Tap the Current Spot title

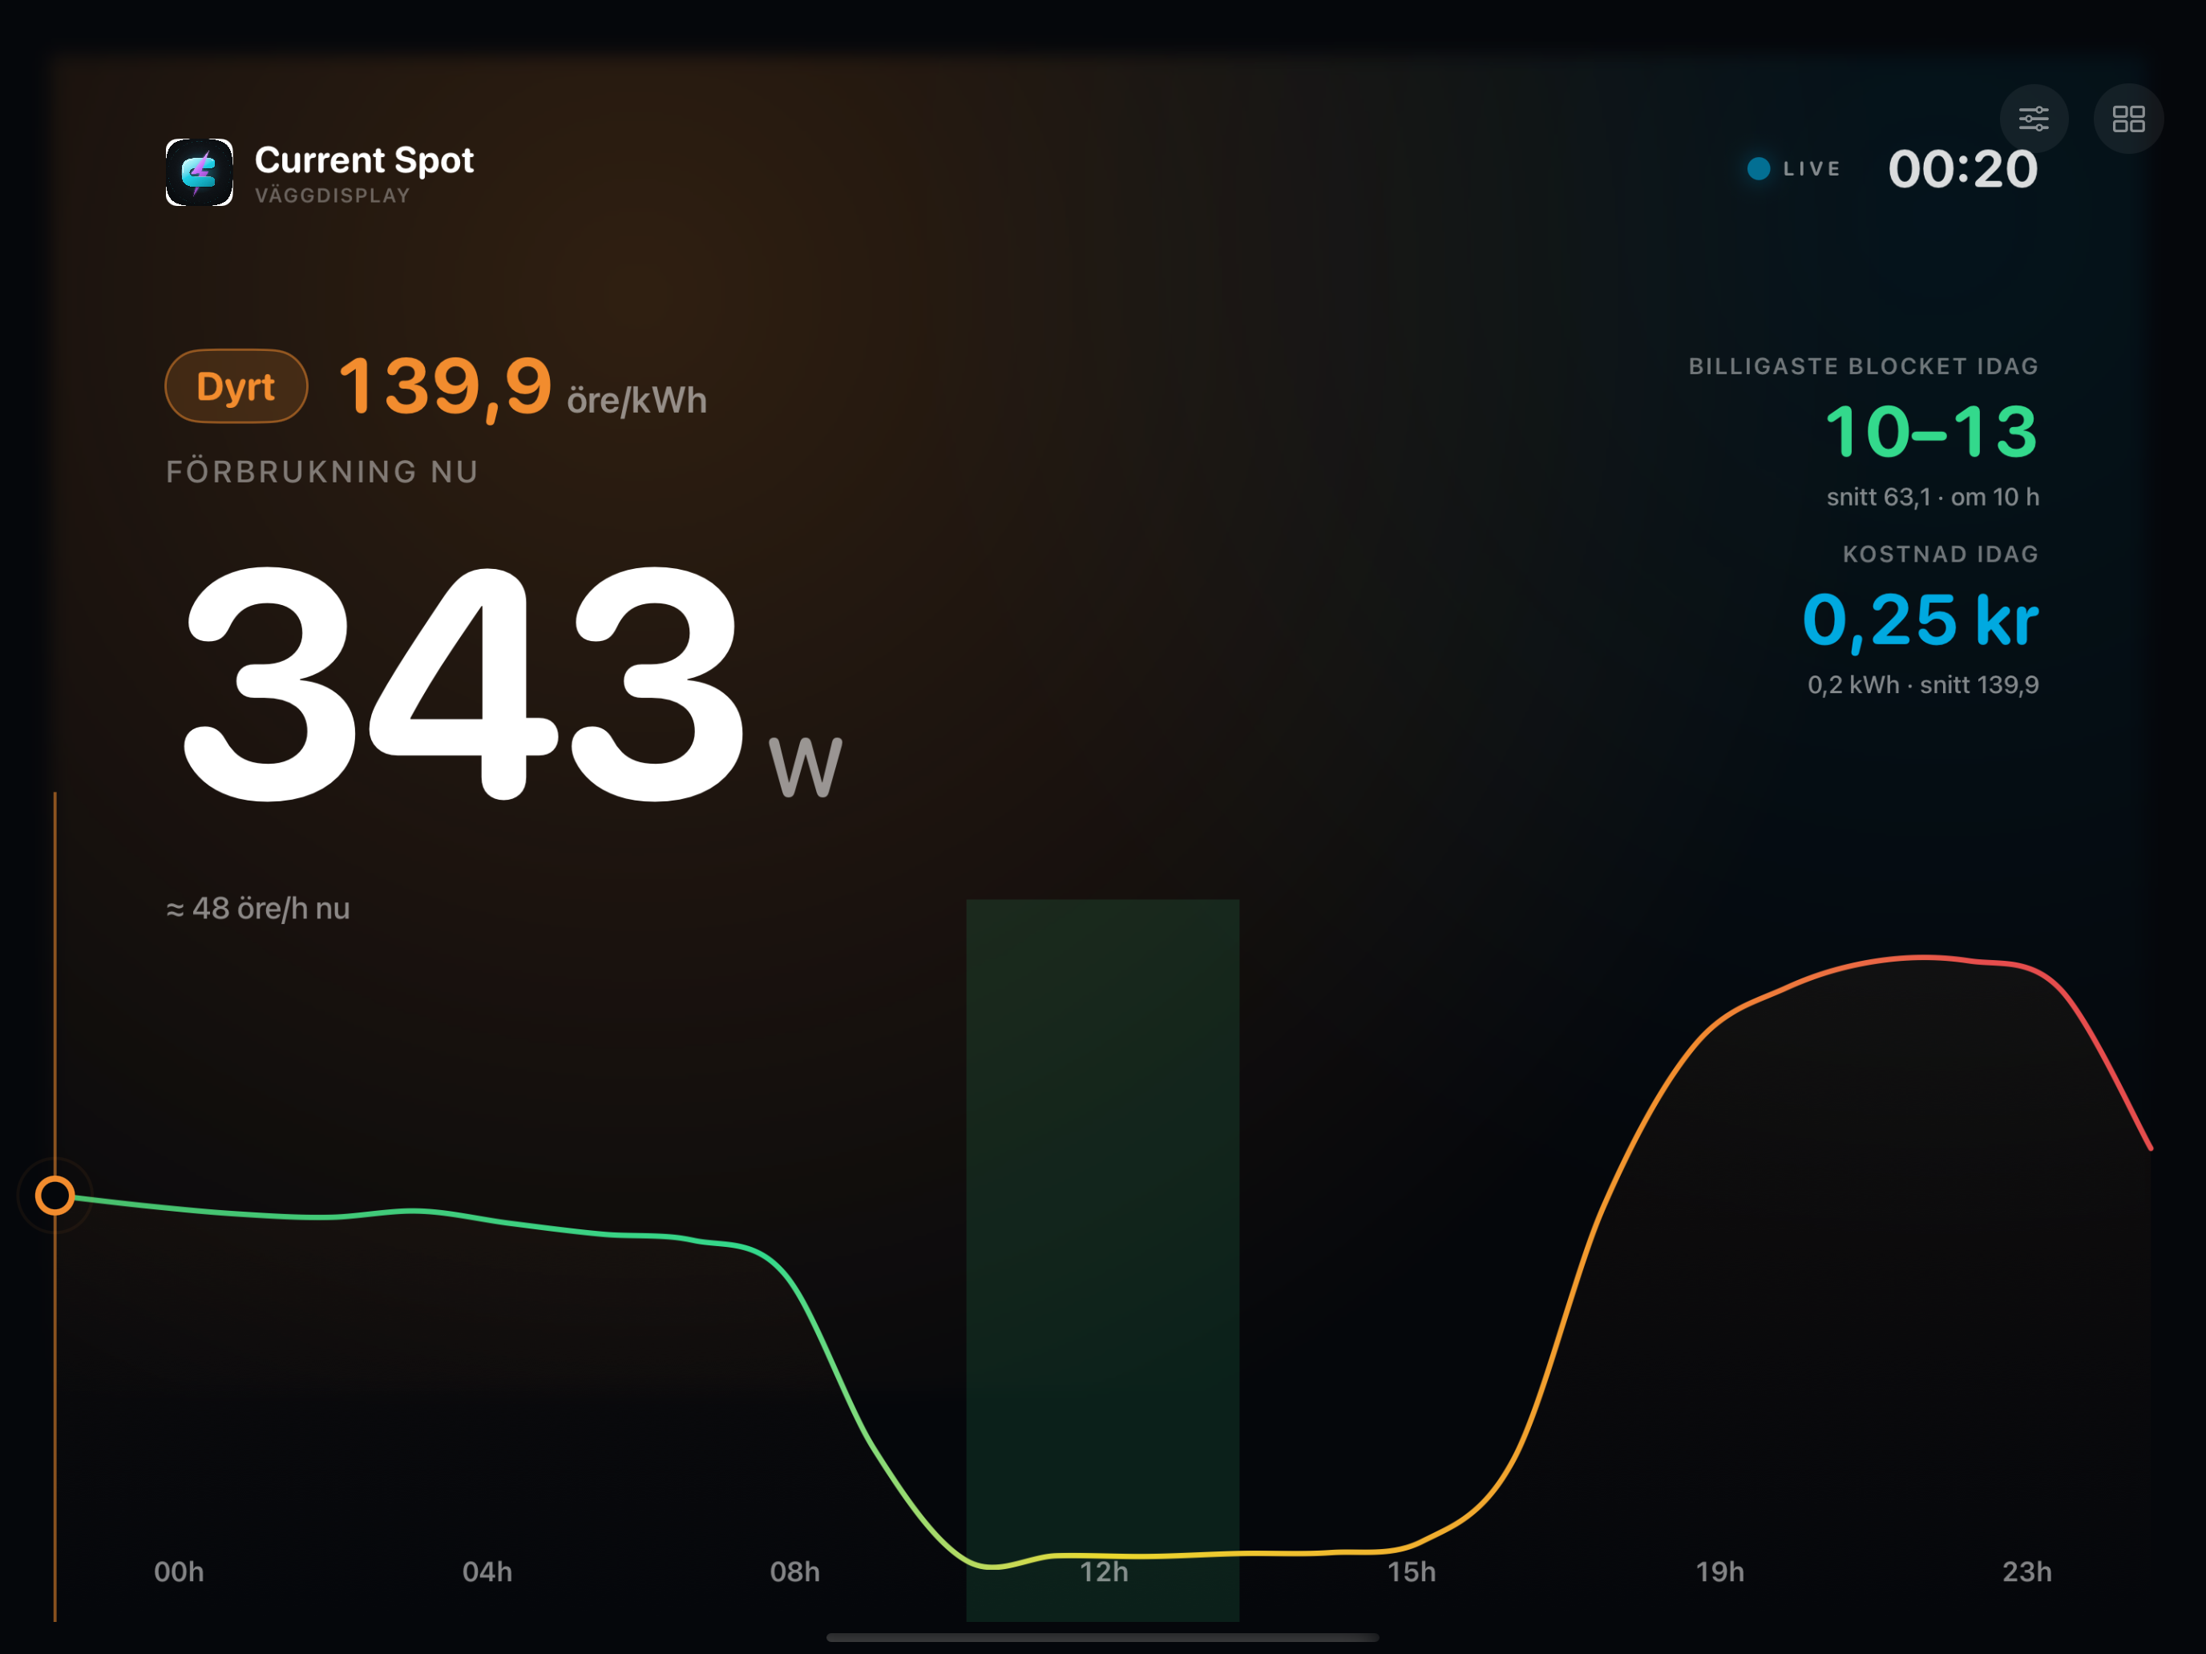pyautogui.click(x=364, y=159)
